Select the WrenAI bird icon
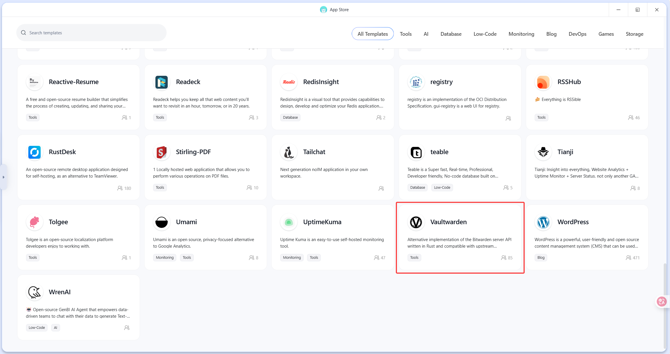Viewport: 670px width, 354px height. (x=34, y=292)
